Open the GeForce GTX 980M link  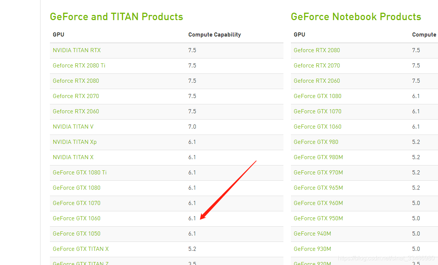coord(318,157)
